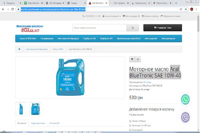Click the BOX.kh.ua store logo

[x=30, y=28]
